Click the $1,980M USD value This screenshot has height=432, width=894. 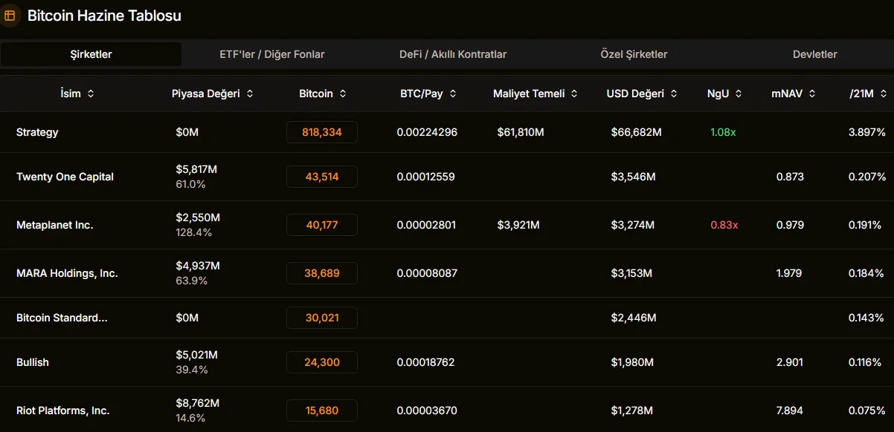632,362
